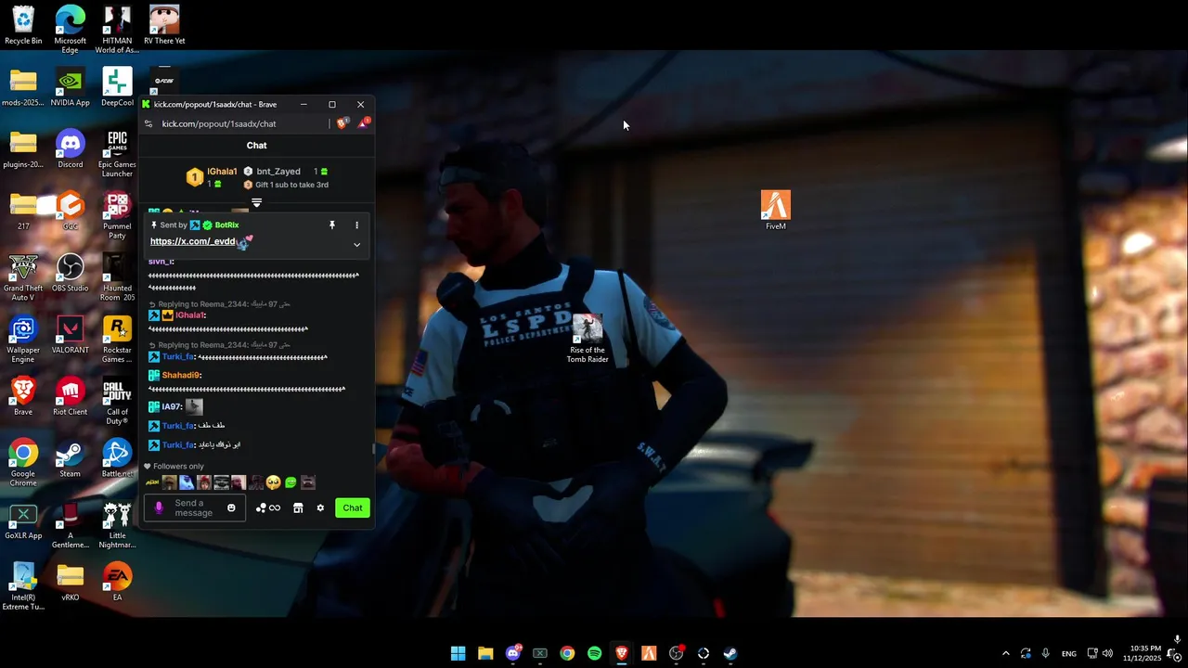
Task: Launch DeepCool from the desktop
Action: pyautogui.click(x=117, y=87)
